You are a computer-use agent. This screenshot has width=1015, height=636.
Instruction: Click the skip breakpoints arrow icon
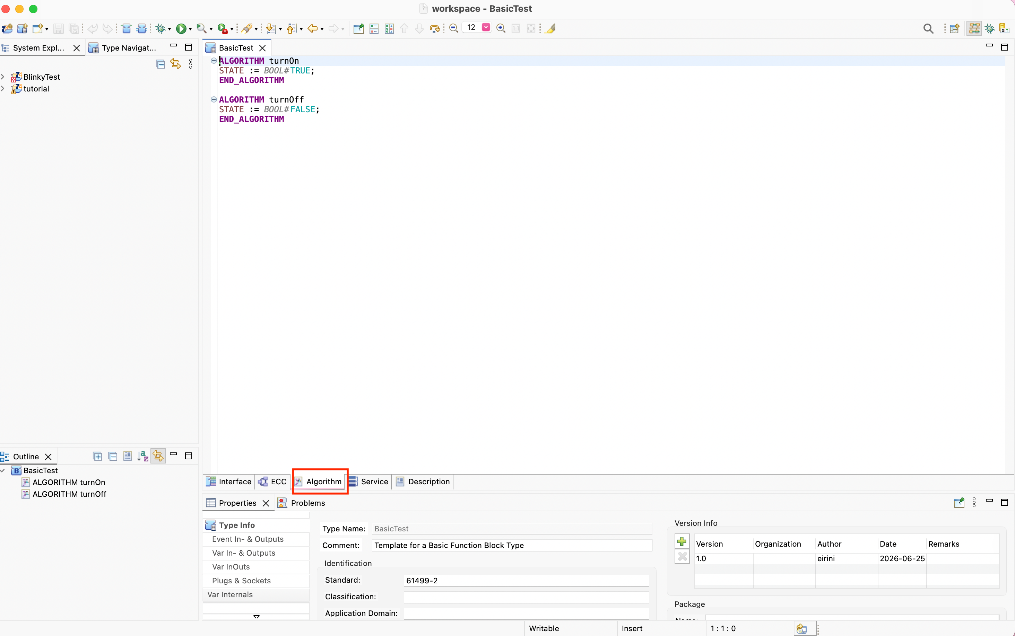point(435,28)
